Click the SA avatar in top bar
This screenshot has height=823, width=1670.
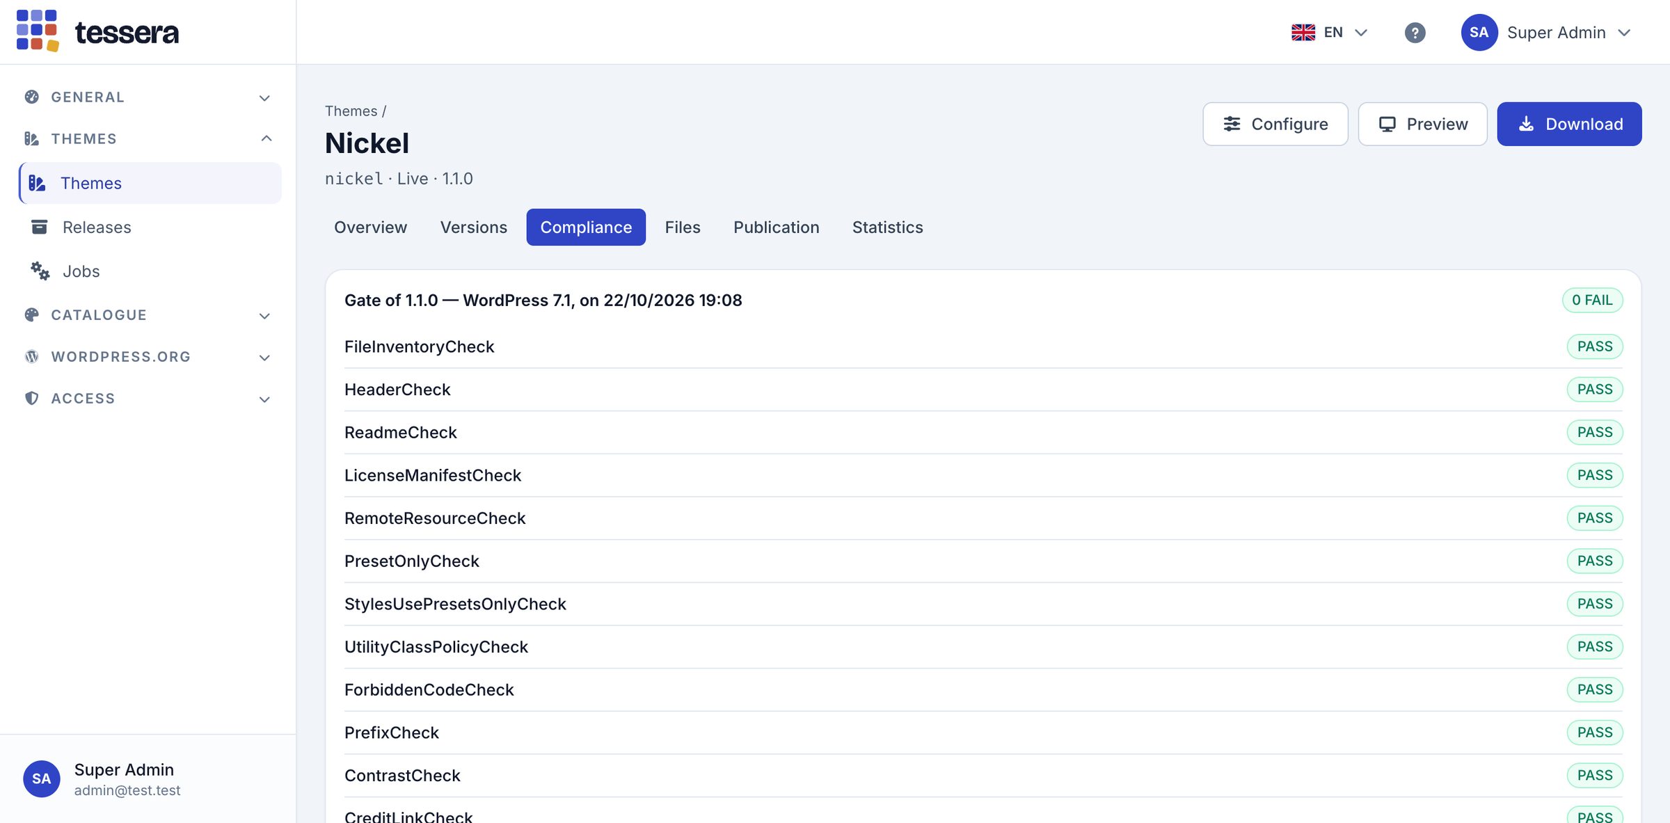pyautogui.click(x=1479, y=33)
